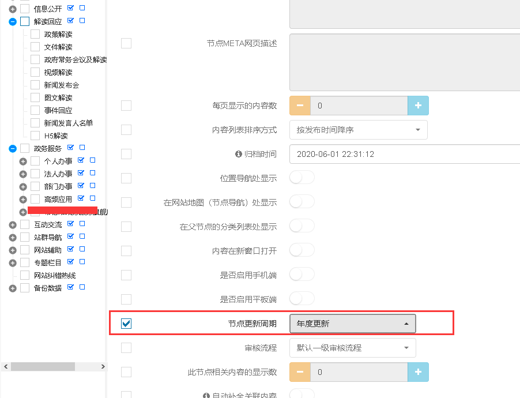Uncheck the 节点更新周期 row checkbox
The image size is (520, 398).
click(126, 324)
